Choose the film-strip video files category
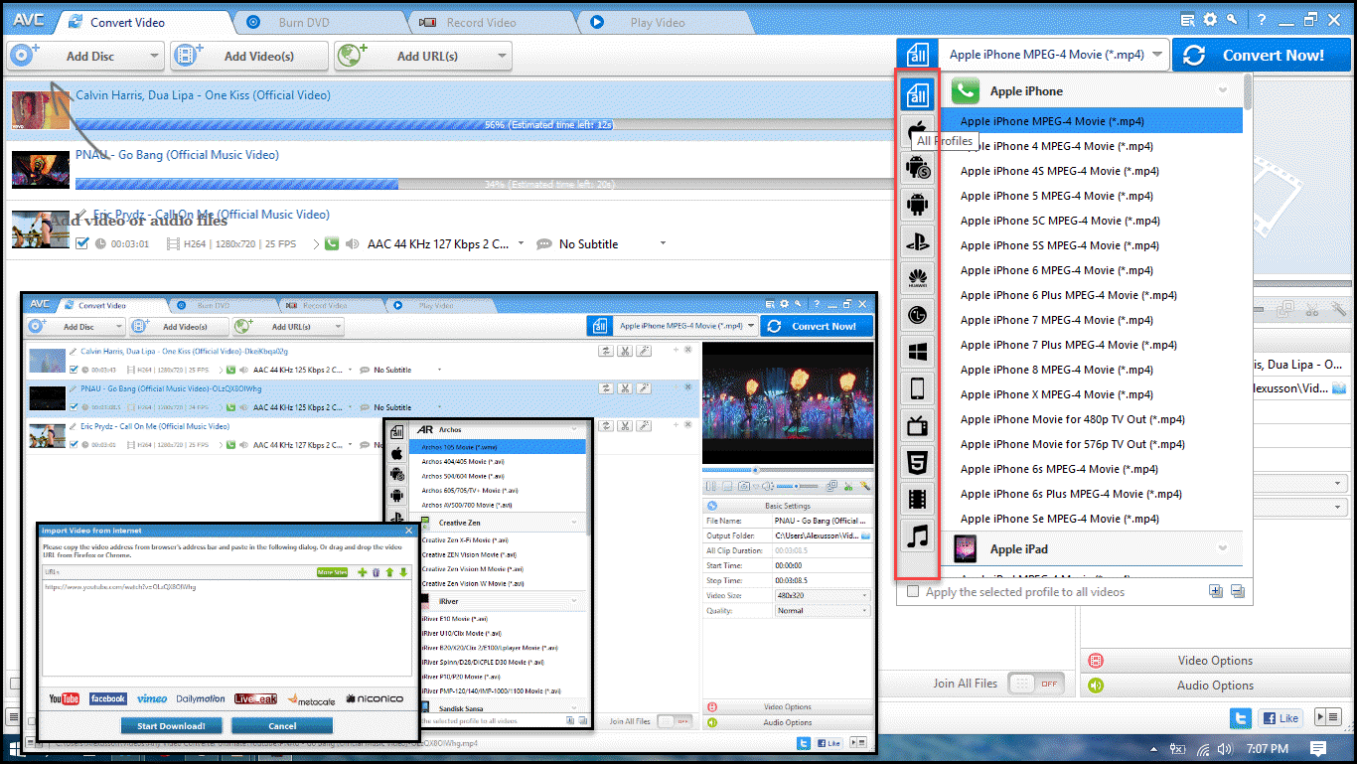The height and width of the screenshot is (764, 1357). click(x=918, y=499)
